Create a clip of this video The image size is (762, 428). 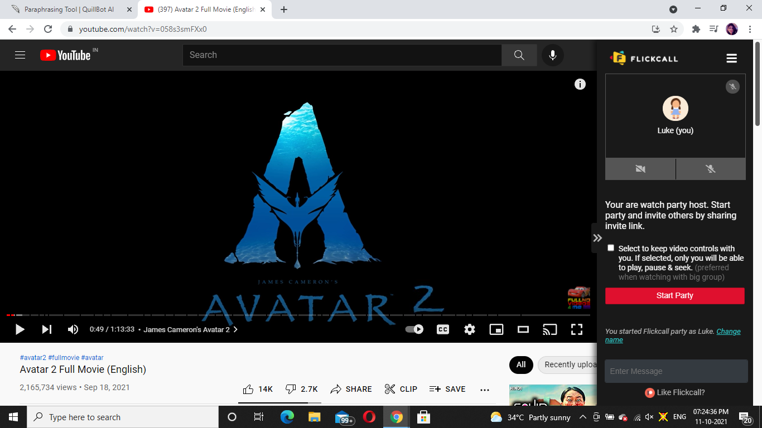(401, 389)
